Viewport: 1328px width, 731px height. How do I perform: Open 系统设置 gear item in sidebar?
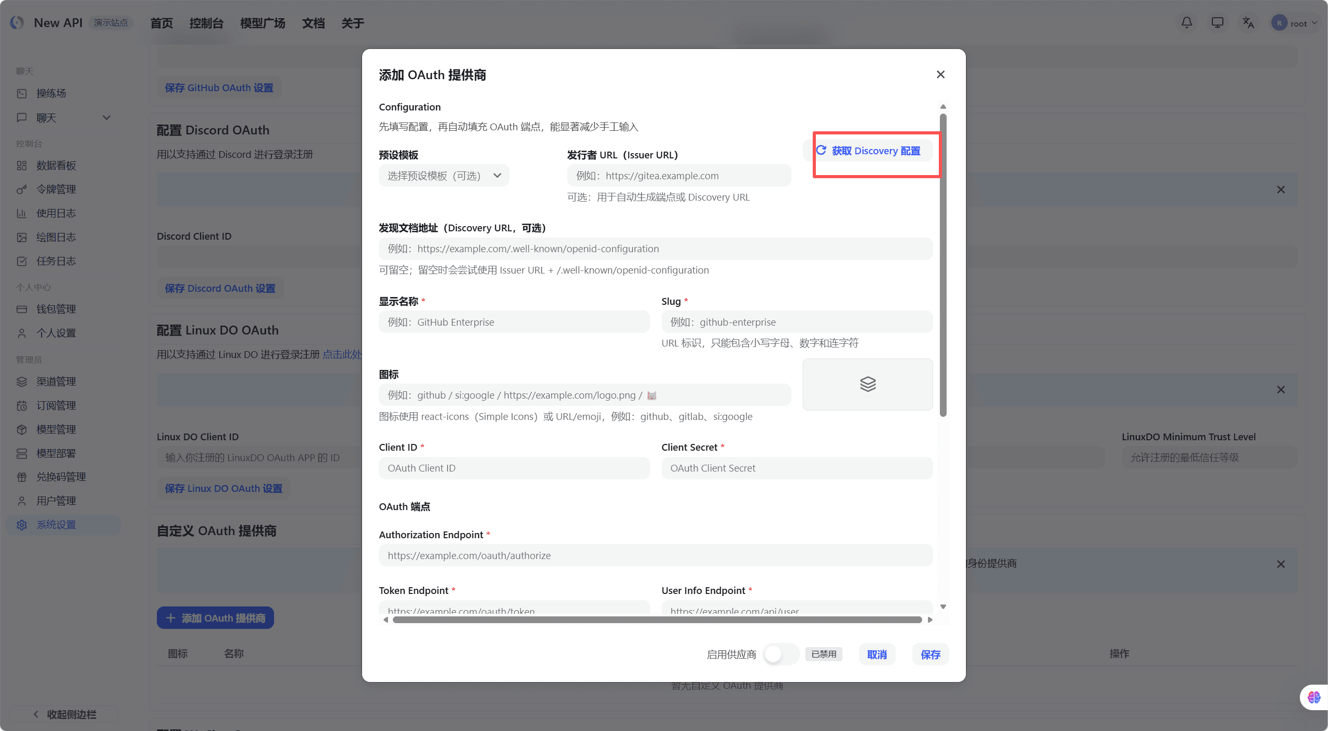[x=56, y=525]
